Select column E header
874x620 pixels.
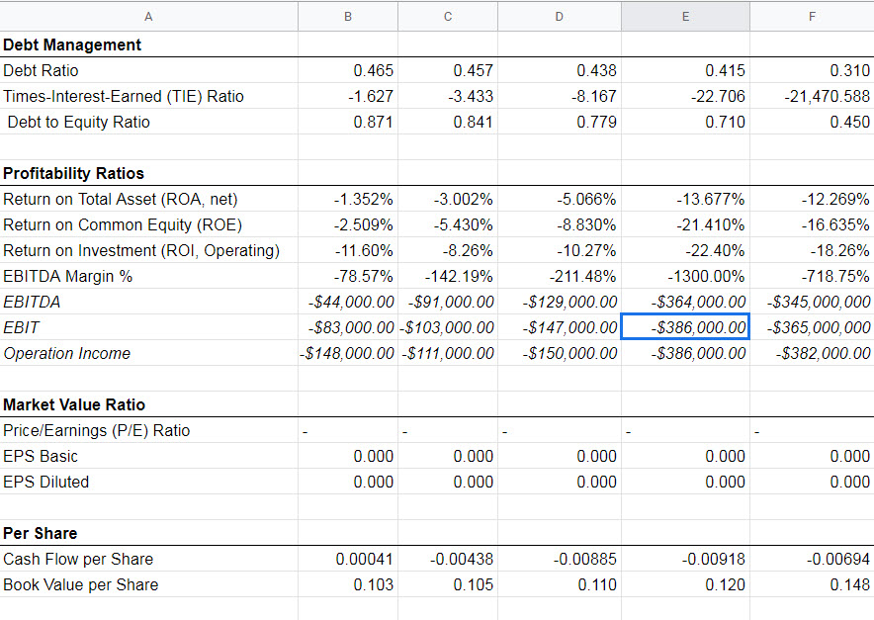tap(685, 16)
